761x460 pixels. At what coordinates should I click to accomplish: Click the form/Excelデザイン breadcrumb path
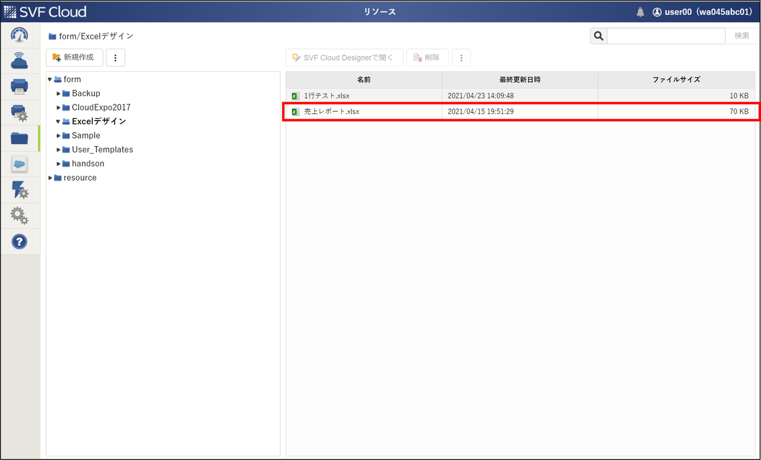click(96, 36)
